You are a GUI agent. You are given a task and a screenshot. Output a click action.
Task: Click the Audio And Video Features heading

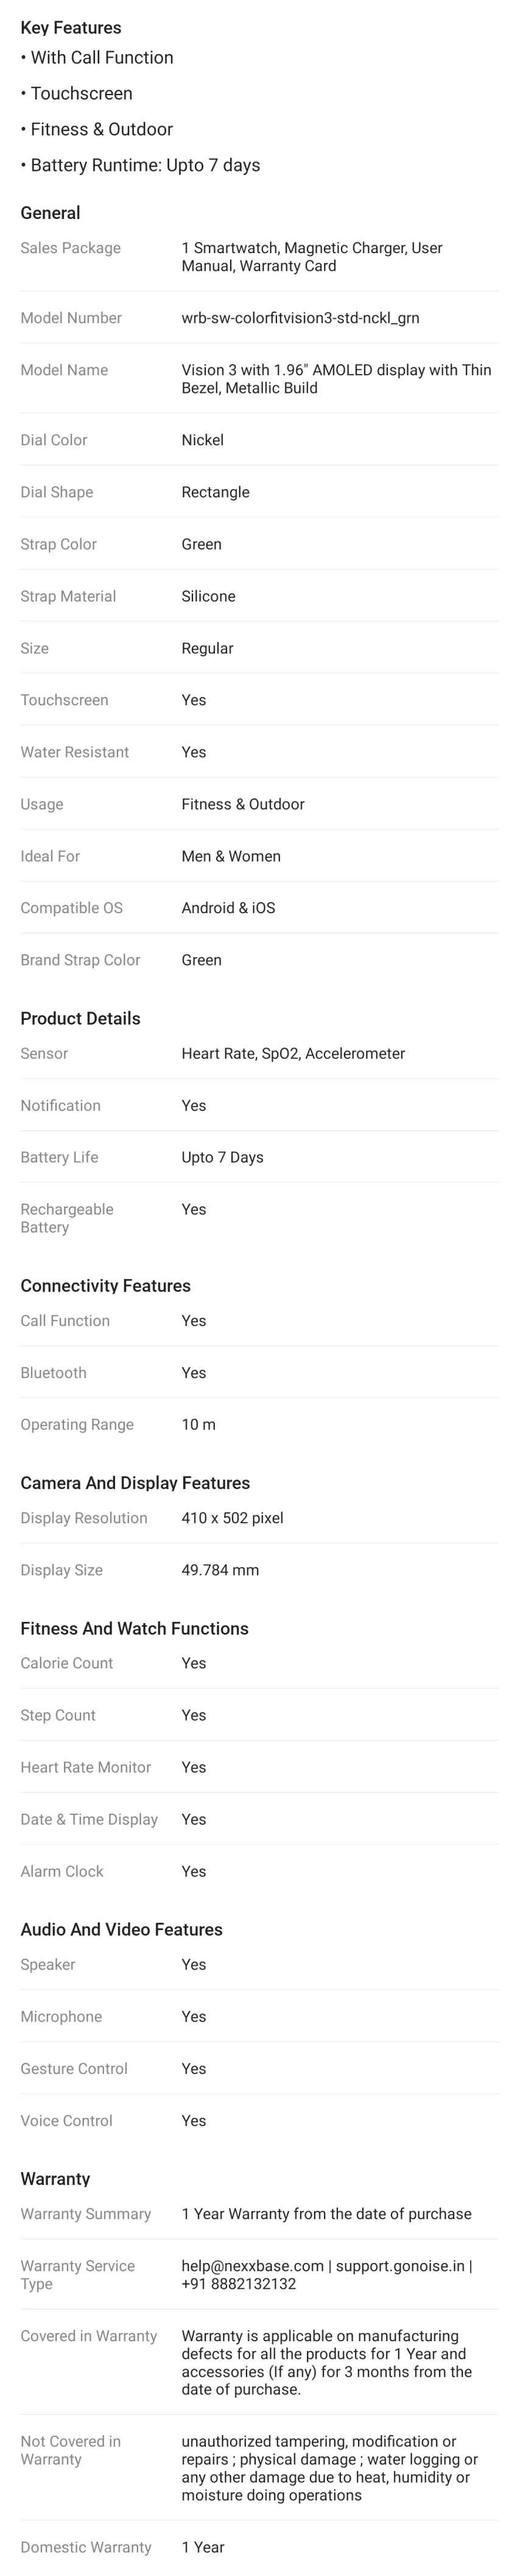coord(121,1929)
